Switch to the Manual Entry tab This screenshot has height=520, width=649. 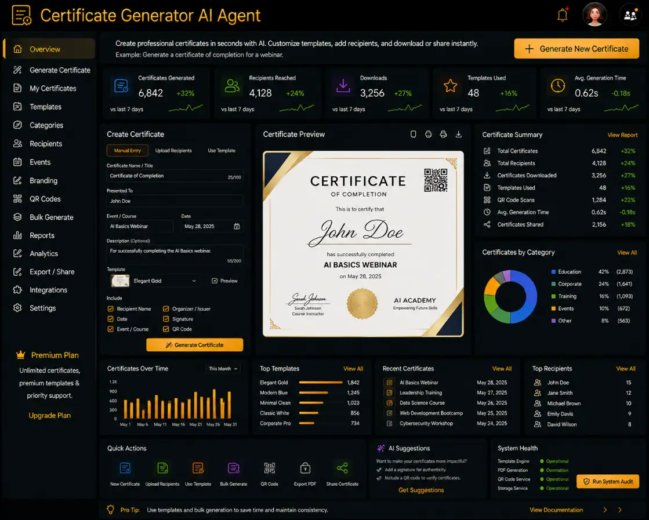[x=128, y=151]
